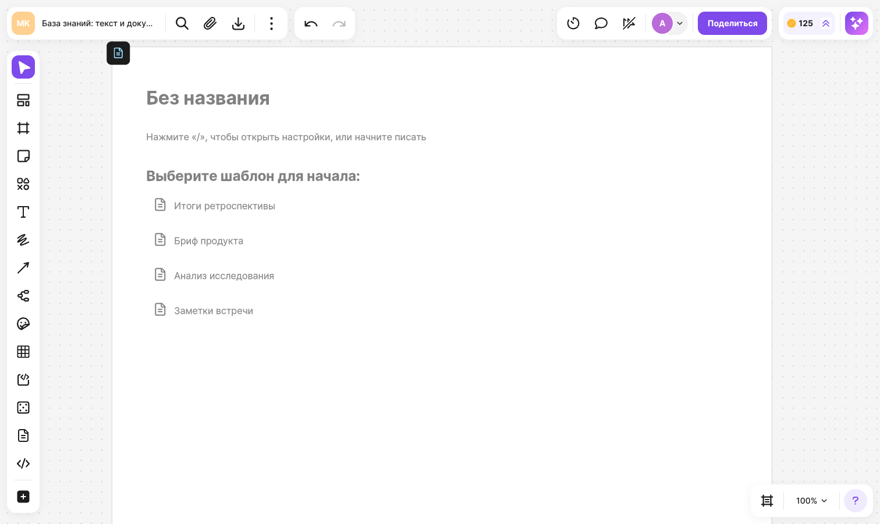Expand the credits upgrade chevron
The height and width of the screenshot is (524, 880).
(x=826, y=23)
